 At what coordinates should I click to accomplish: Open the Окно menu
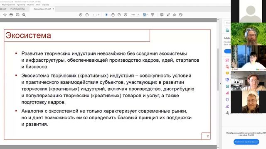tap(38, 5)
